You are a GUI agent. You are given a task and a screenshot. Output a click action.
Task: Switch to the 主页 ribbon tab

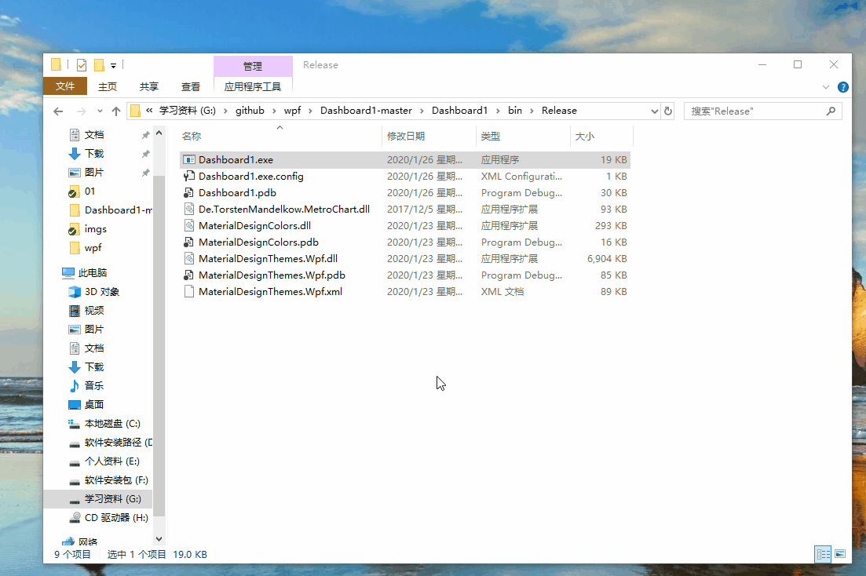click(107, 86)
